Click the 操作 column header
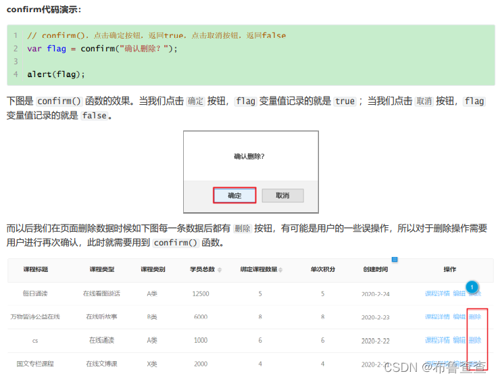496x380 pixels. (450, 270)
